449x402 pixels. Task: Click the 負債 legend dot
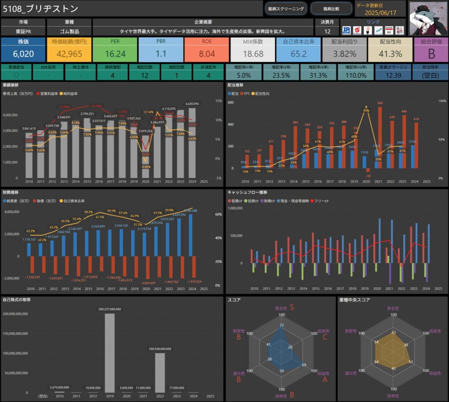[x=35, y=201]
